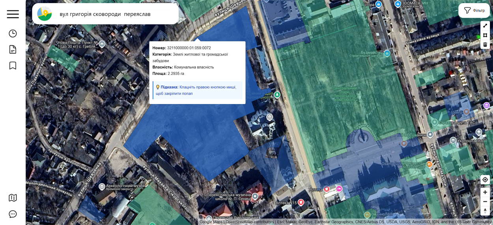Reset map bearing with the compass control
Viewport: 493px width, 225px height.
tap(485, 211)
